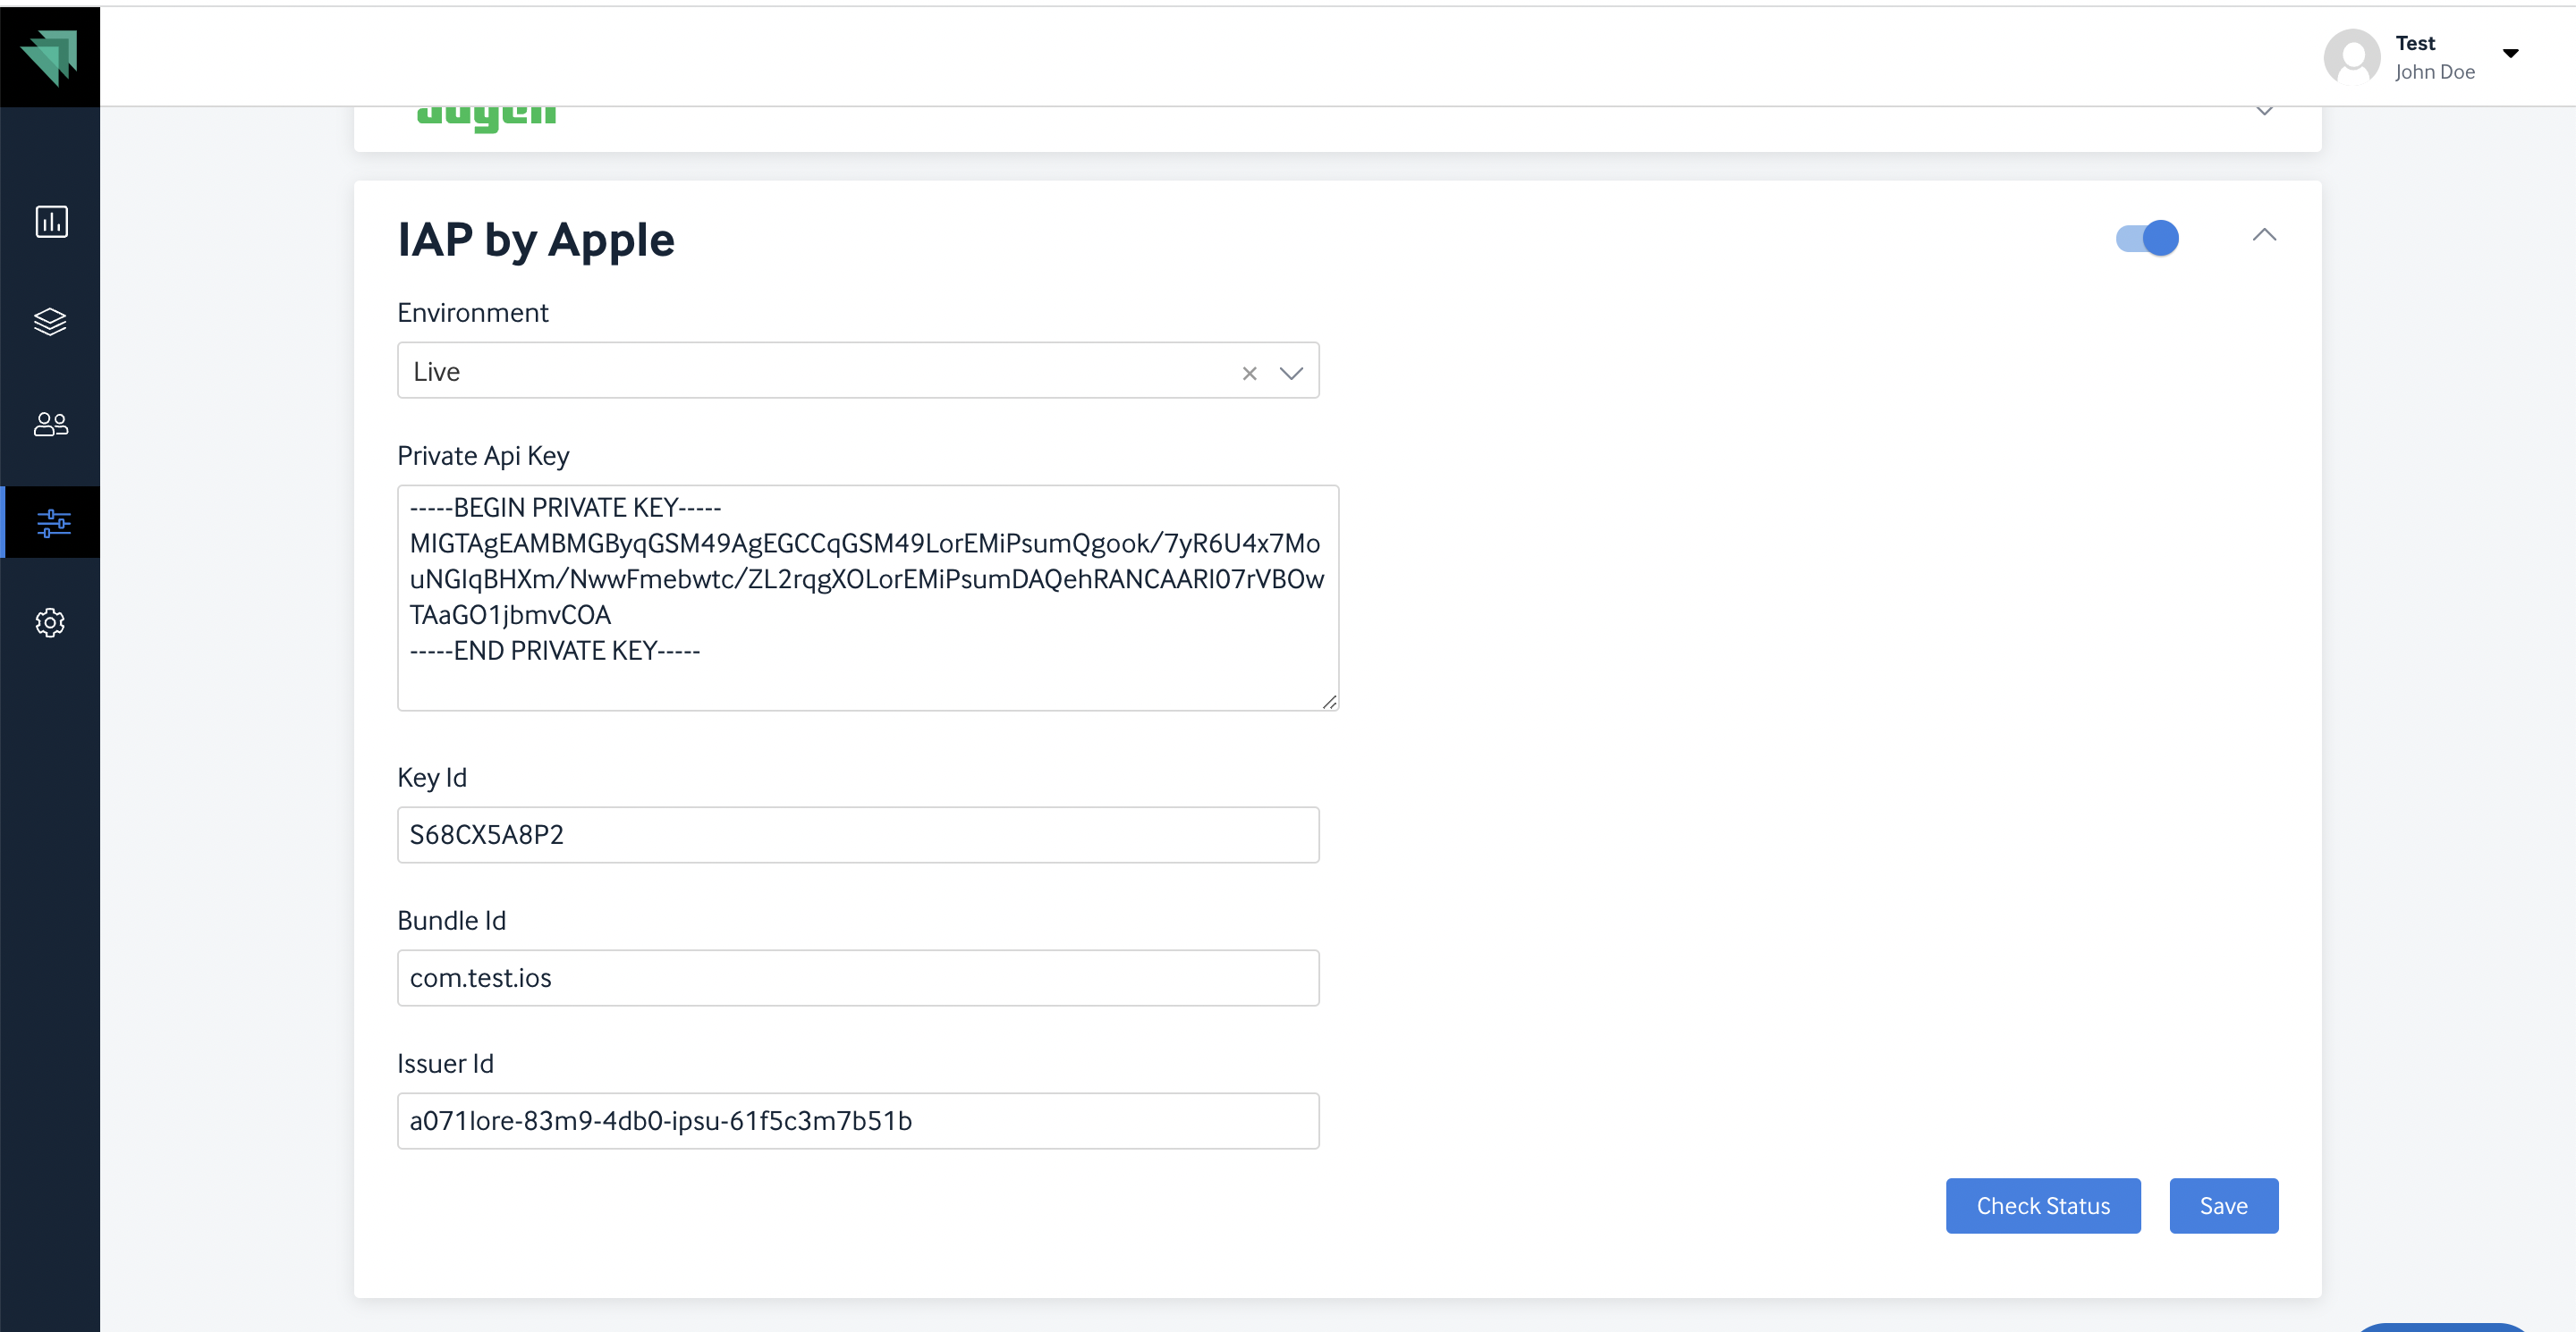This screenshot has height=1332, width=2576.
Task: Clear the Live environment selection
Action: click(x=1249, y=373)
